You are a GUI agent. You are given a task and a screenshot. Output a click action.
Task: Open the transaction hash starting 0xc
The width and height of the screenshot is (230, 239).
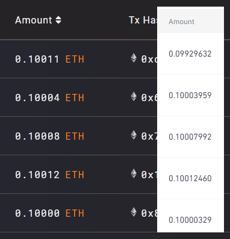coord(149,59)
